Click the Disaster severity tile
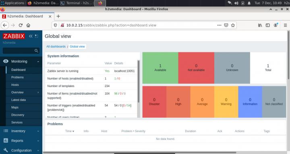 pos(154,102)
